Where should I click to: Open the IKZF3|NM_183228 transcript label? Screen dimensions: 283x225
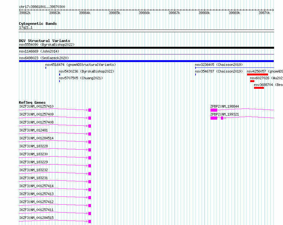pos(34,146)
